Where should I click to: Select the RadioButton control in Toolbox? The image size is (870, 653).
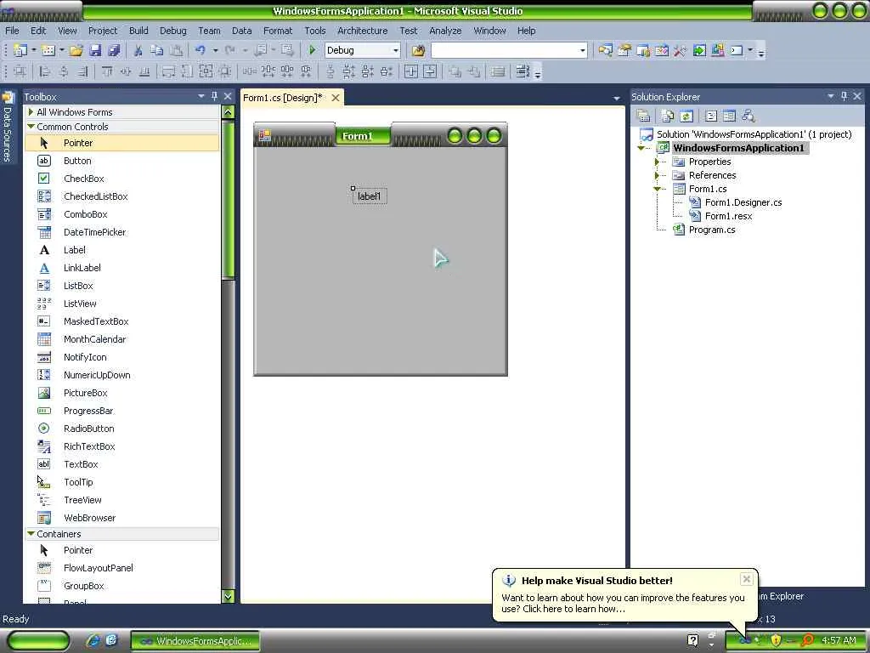point(88,429)
